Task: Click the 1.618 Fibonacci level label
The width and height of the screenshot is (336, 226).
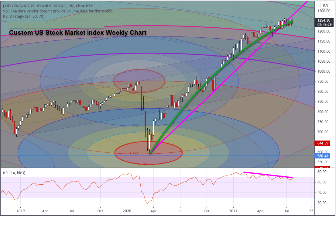Action: click(x=133, y=126)
